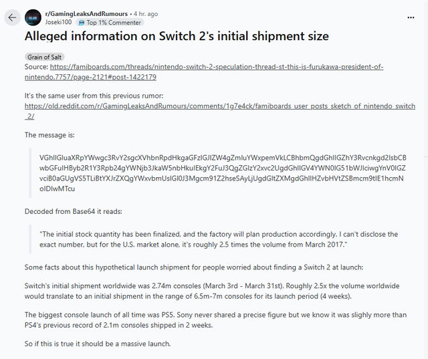Click the Top 1% Commenter label
Image resolution: width=428 pixels, height=359 pixels.
(x=114, y=23)
